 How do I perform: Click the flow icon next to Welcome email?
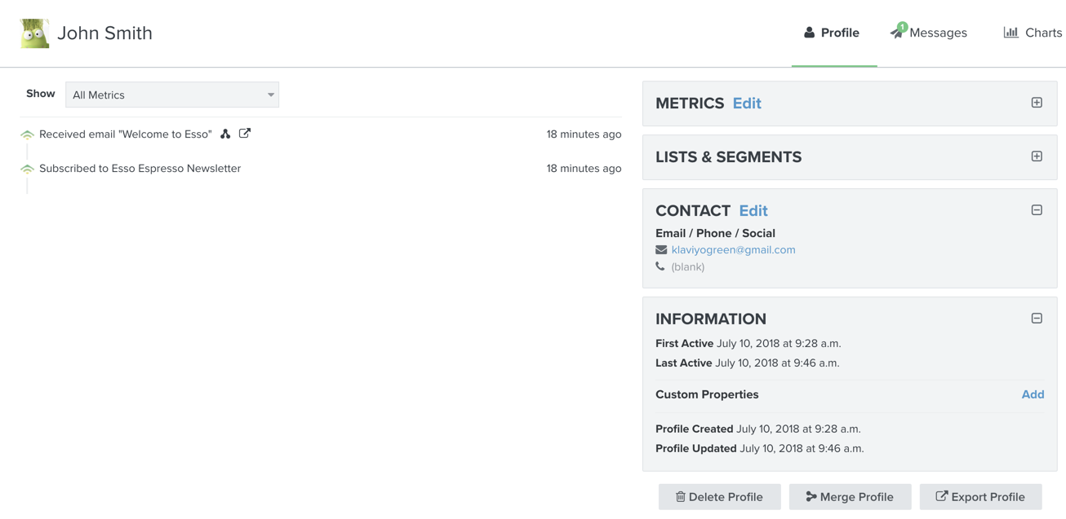225,134
